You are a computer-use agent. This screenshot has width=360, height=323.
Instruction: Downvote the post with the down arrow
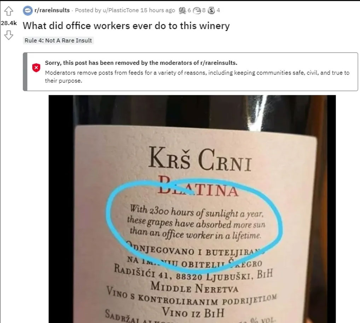(9, 35)
